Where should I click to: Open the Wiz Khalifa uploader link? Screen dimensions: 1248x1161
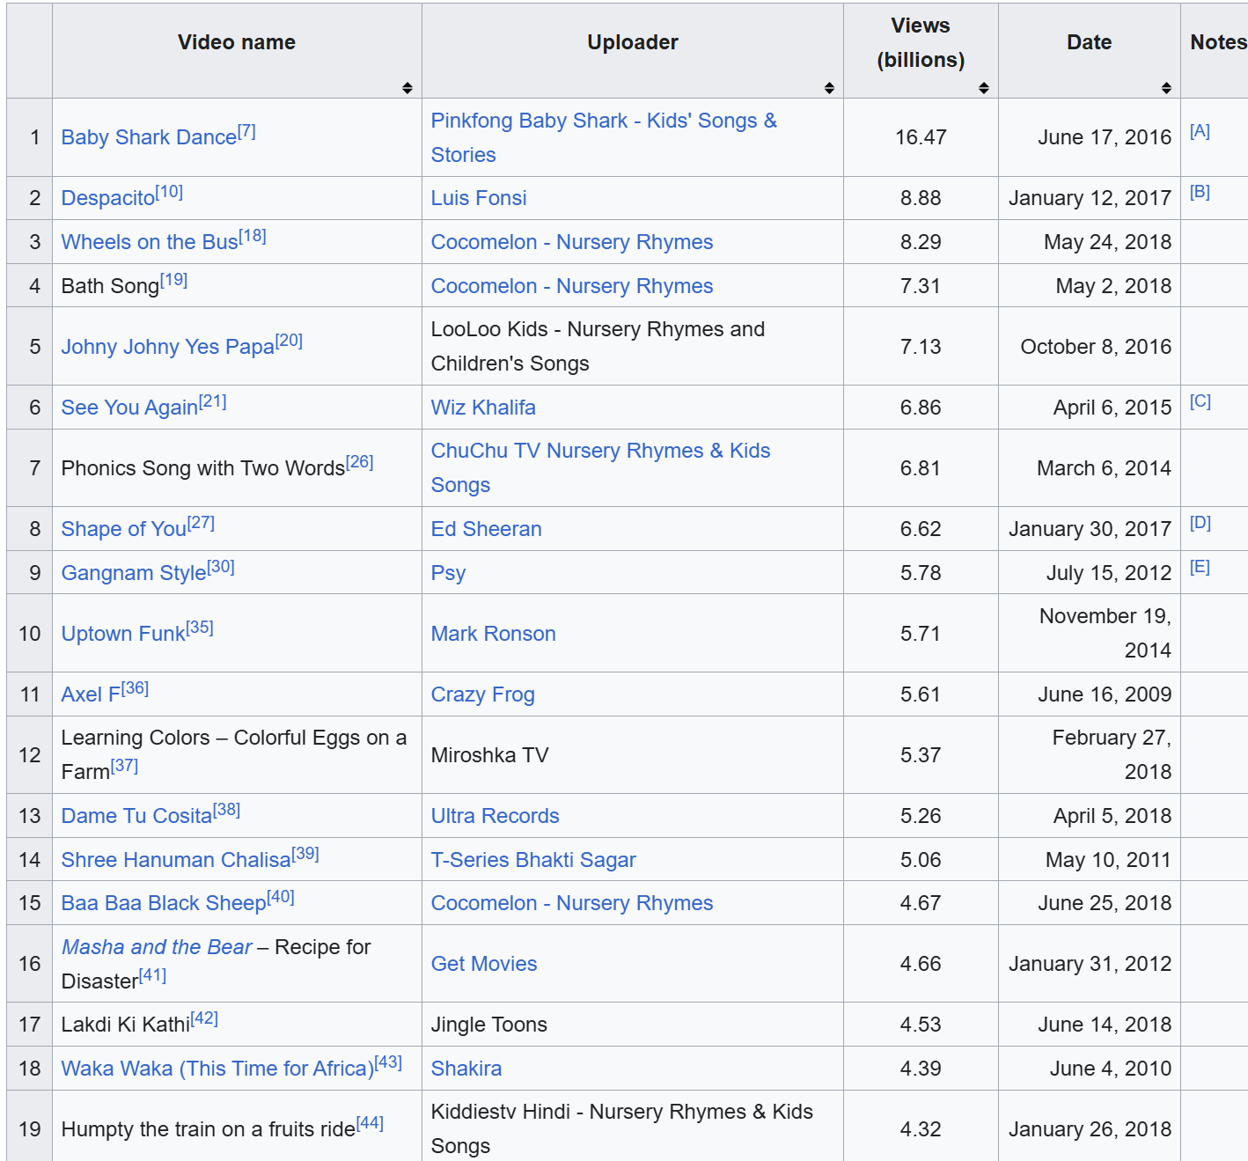(483, 408)
